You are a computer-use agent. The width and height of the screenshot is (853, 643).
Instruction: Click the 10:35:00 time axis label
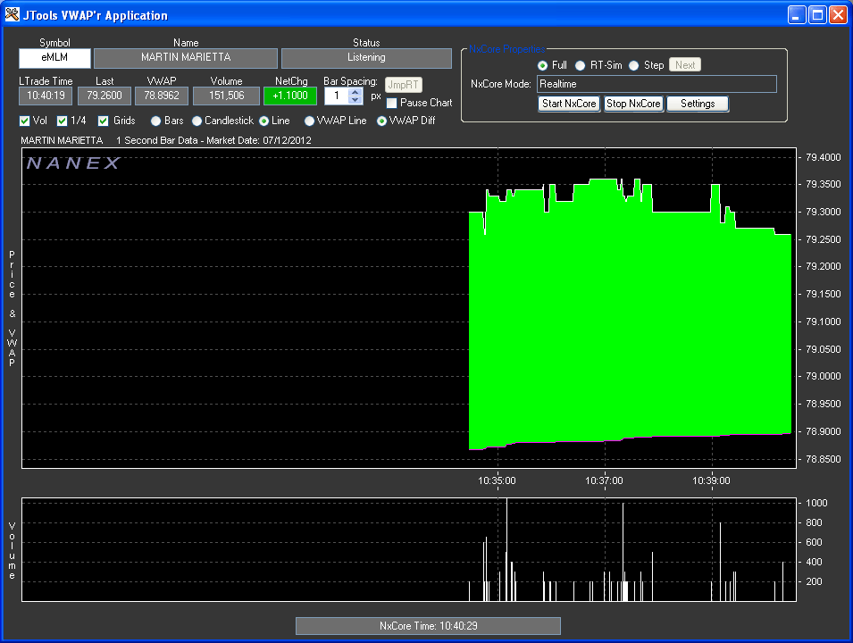tap(497, 480)
